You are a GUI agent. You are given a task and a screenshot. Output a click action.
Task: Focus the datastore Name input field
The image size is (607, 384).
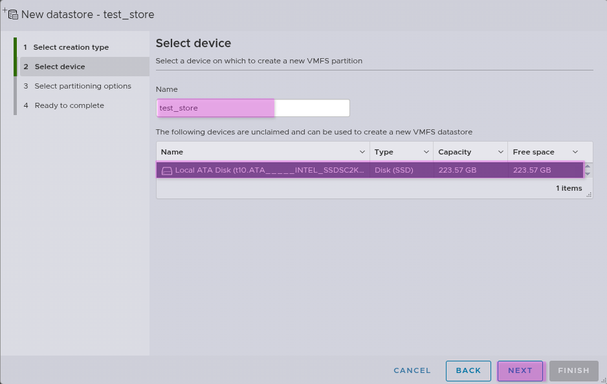click(252, 108)
